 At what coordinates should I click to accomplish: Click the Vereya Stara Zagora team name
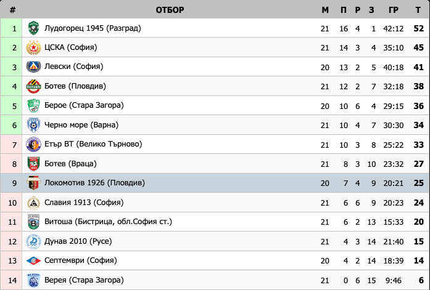[x=84, y=280]
